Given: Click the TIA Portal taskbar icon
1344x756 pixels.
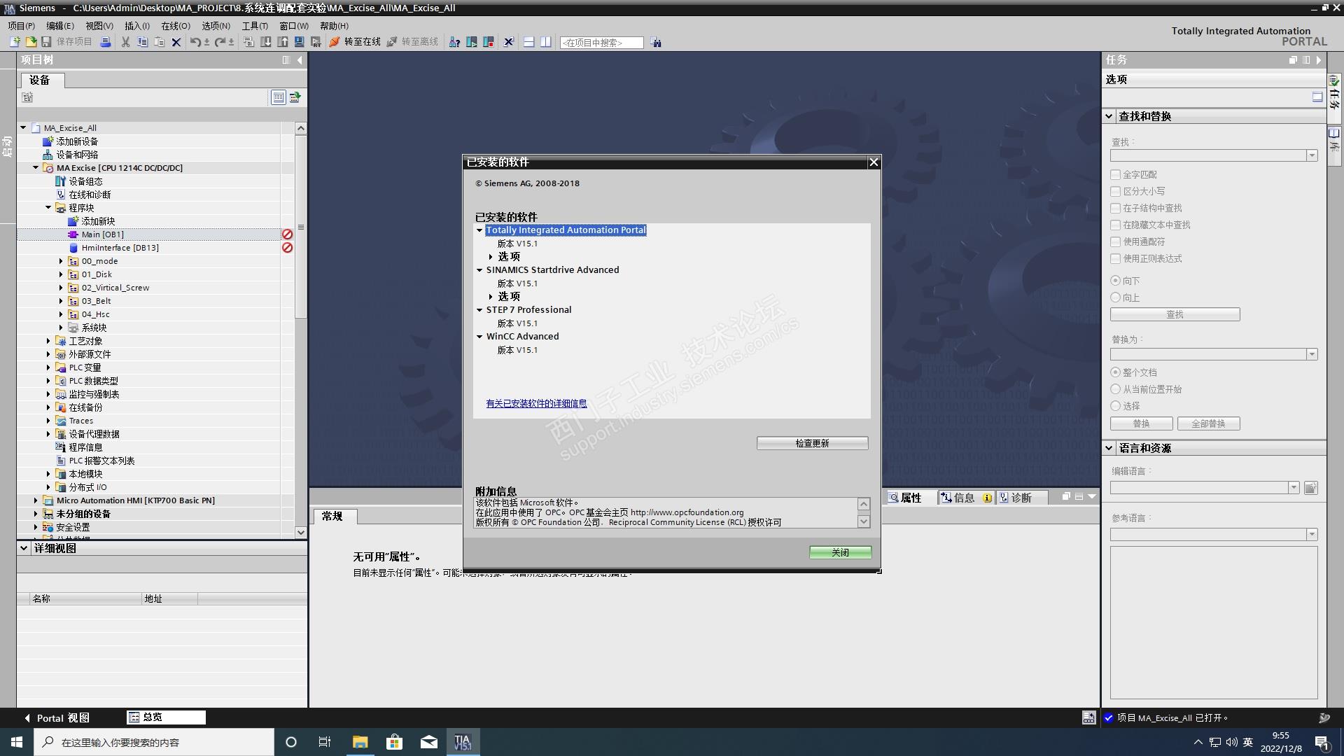Looking at the screenshot, I should point(463,742).
